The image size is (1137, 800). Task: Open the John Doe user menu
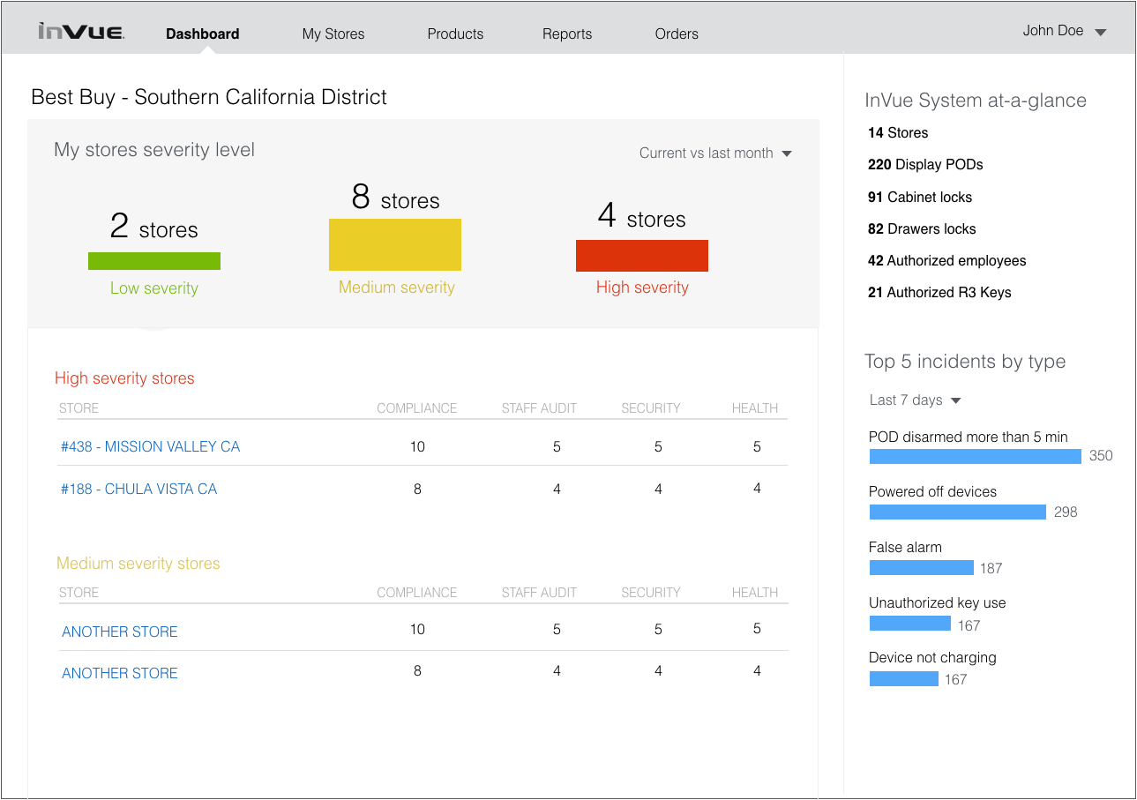pyautogui.click(x=1065, y=31)
